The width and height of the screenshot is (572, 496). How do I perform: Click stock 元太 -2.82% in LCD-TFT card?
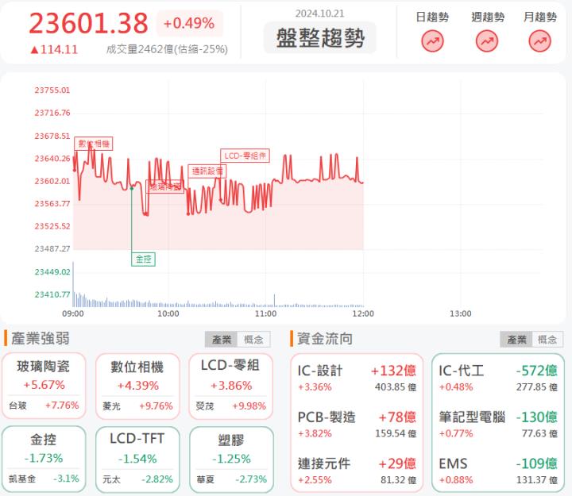pos(137,479)
